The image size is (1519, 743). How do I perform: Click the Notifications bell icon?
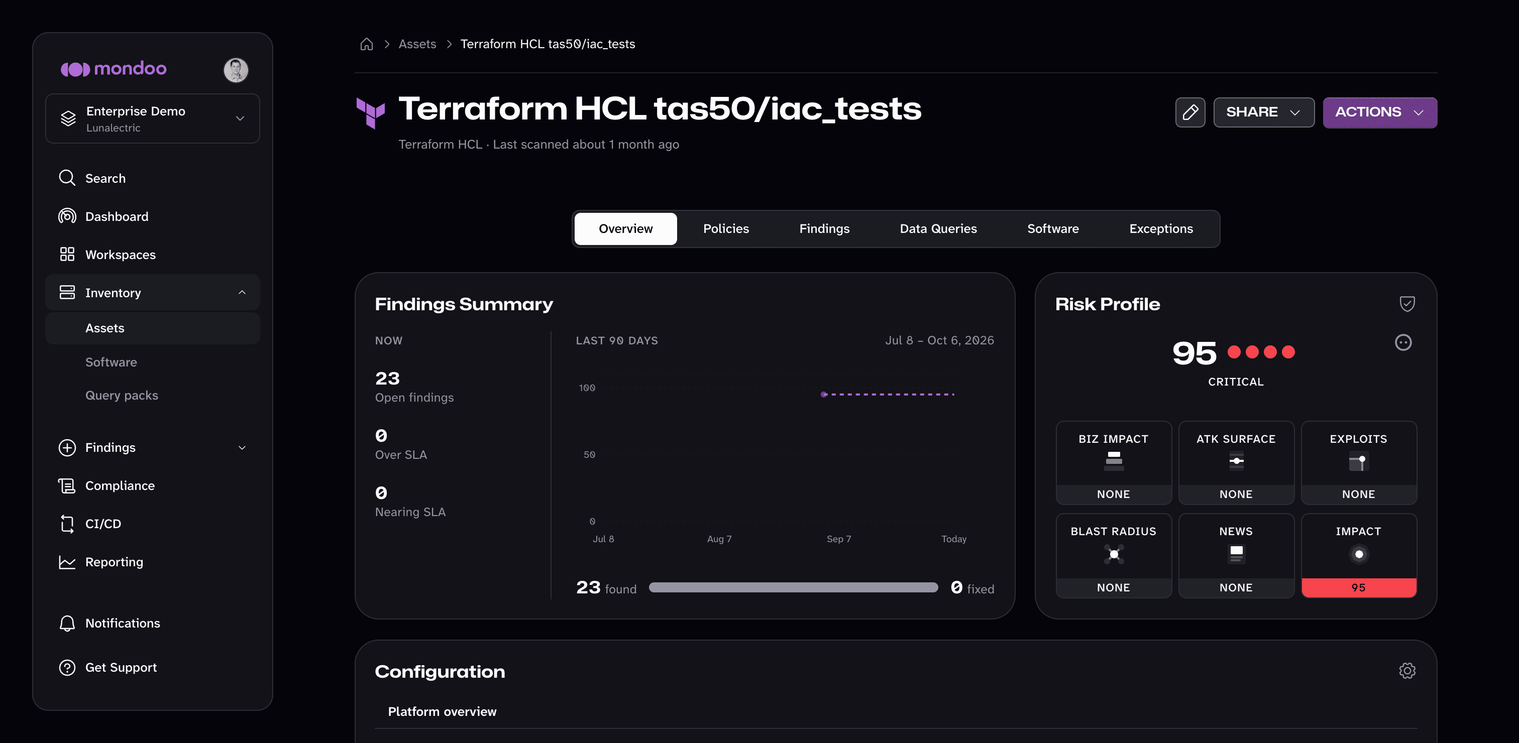click(x=67, y=624)
